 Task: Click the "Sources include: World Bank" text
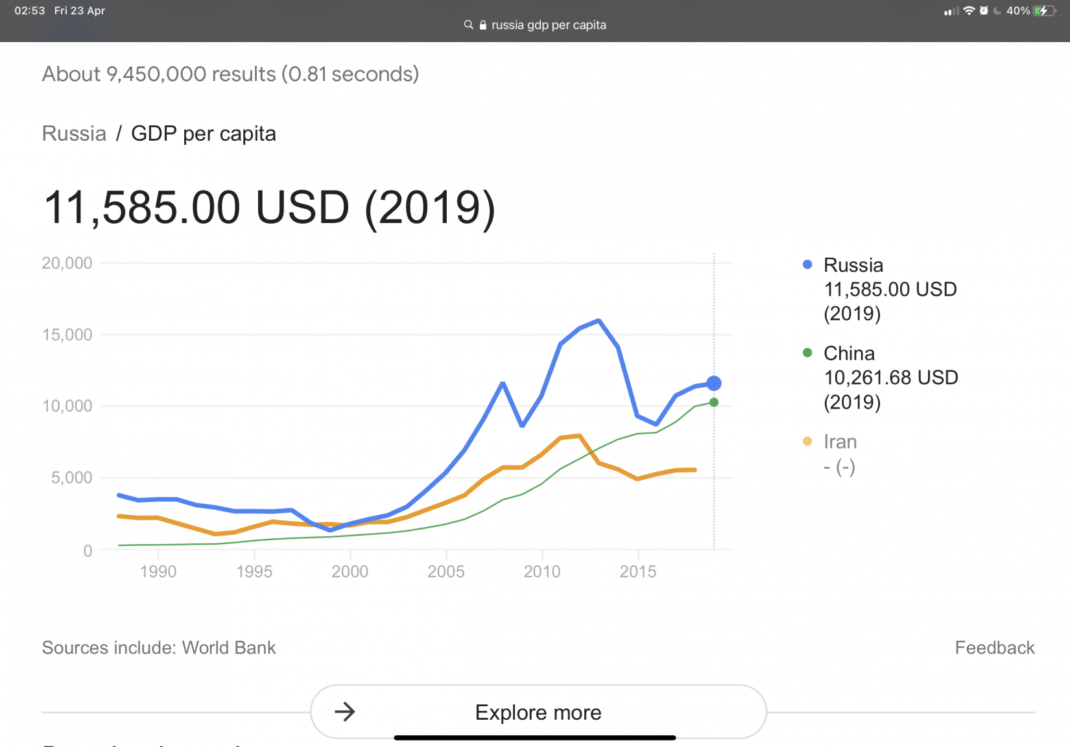(x=159, y=648)
